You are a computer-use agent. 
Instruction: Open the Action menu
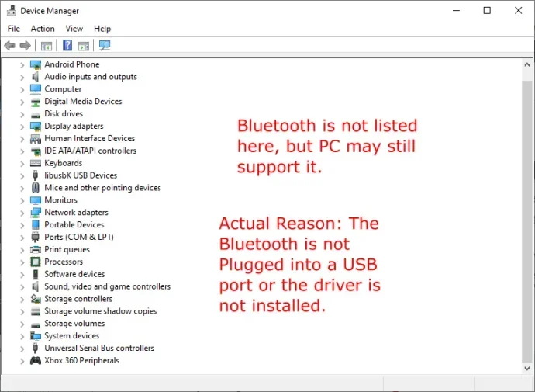(x=43, y=29)
